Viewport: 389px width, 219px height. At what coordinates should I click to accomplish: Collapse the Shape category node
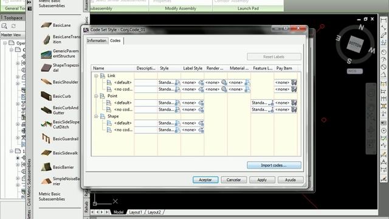point(96,116)
